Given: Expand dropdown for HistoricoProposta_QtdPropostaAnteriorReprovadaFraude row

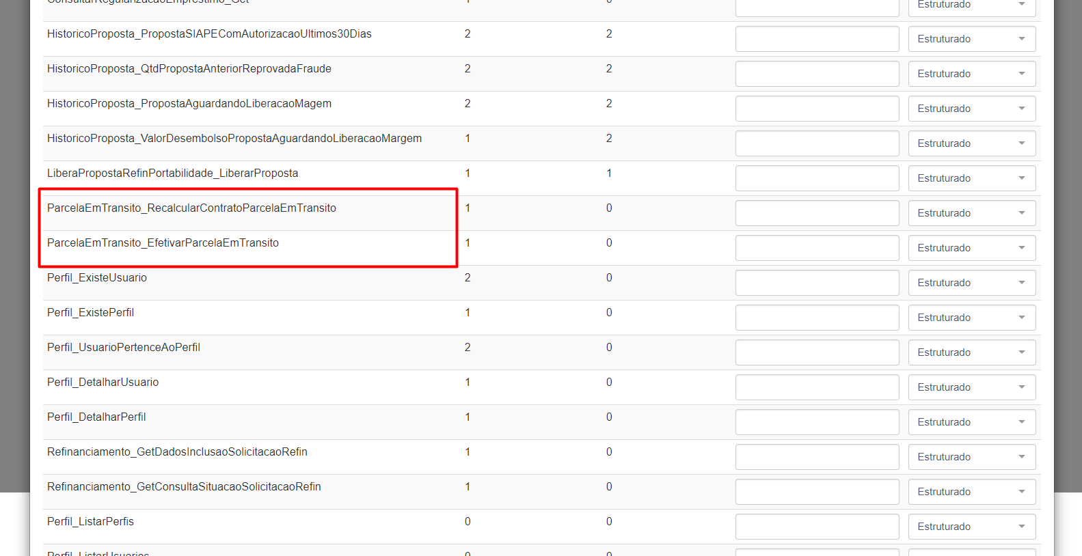Looking at the screenshot, I should pyautogui.click(x=971, y=74).
